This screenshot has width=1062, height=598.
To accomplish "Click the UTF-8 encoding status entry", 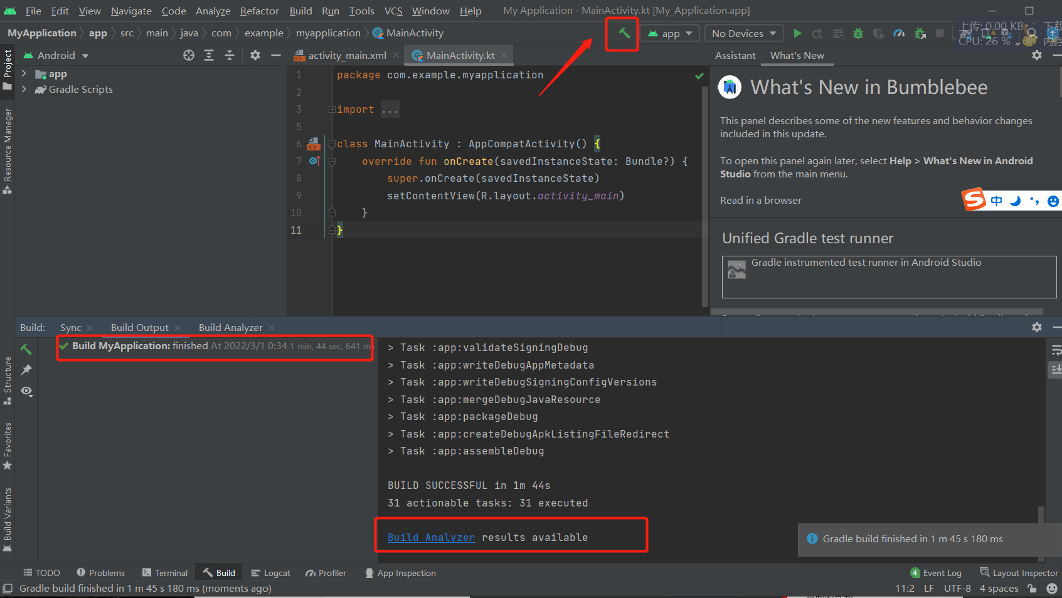I will [957, 589].
